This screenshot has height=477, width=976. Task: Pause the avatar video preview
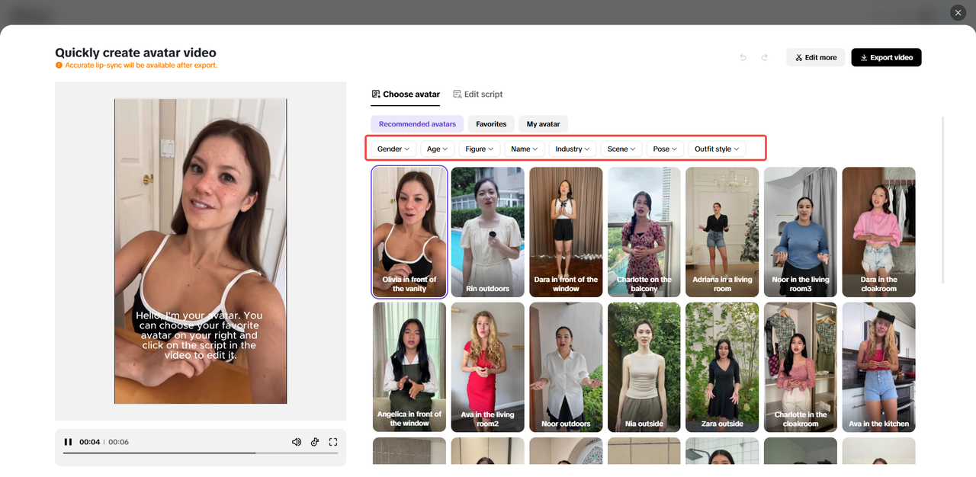pyautogui.click(x=68, y=442)
